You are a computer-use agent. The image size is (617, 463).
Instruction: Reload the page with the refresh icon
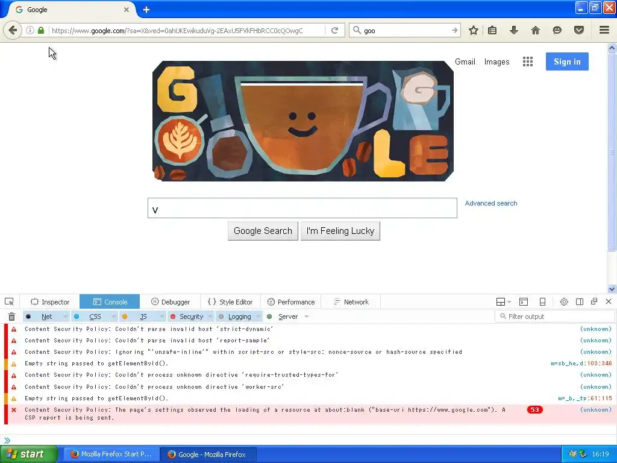tap(334, 30)
